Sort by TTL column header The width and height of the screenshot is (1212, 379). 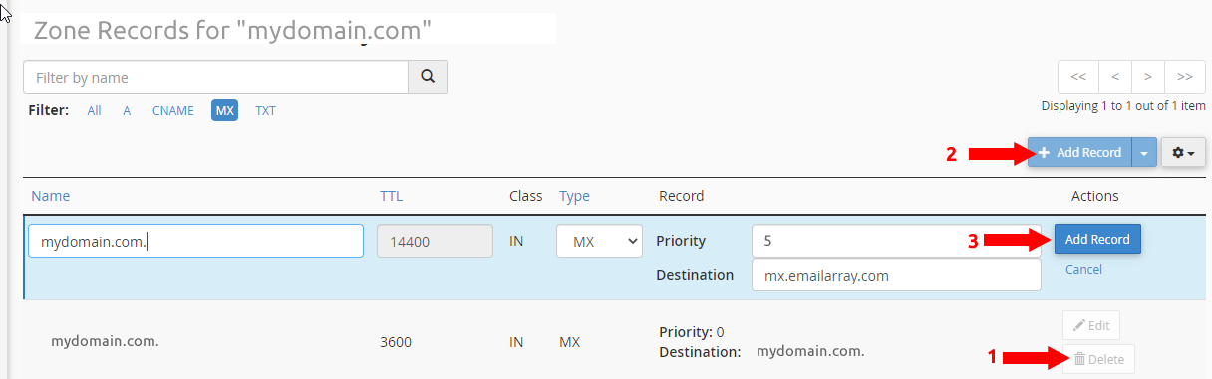pyautogui.click(x=390, y=196)
